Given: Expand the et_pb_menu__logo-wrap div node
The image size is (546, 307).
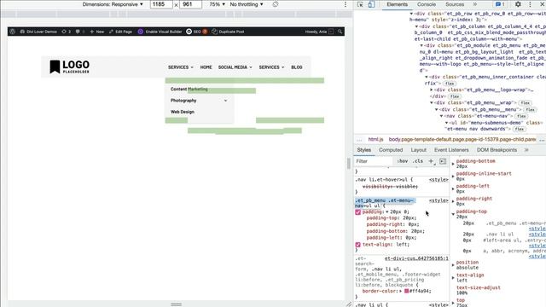Looking at the screenshot, I should tap(432, 90).
